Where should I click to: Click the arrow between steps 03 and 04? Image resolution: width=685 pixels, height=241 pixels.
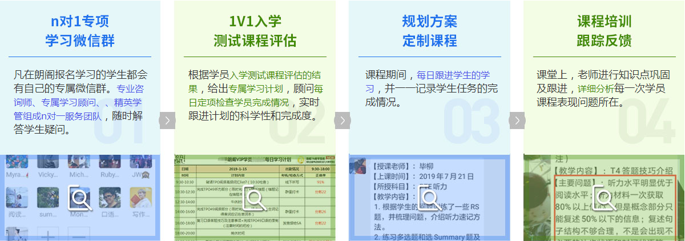517,120
